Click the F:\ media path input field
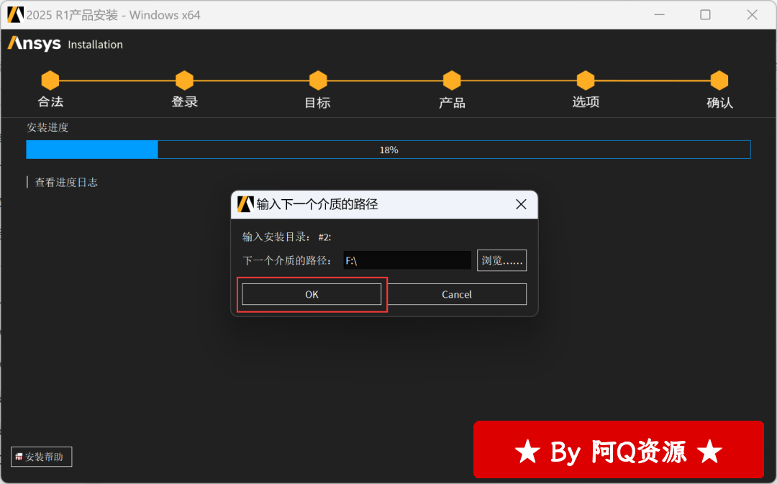 click(x=406, y=260)
